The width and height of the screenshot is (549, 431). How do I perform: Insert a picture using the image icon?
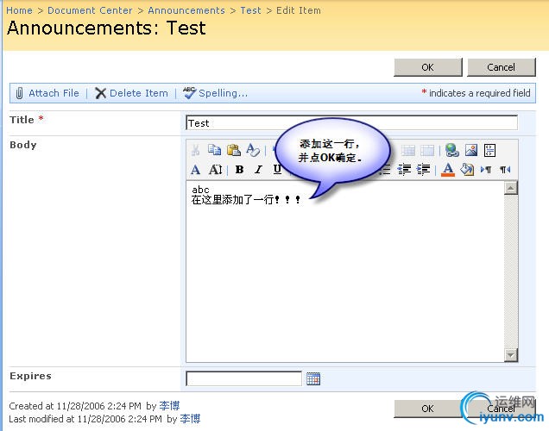click(x=471, y=150)
